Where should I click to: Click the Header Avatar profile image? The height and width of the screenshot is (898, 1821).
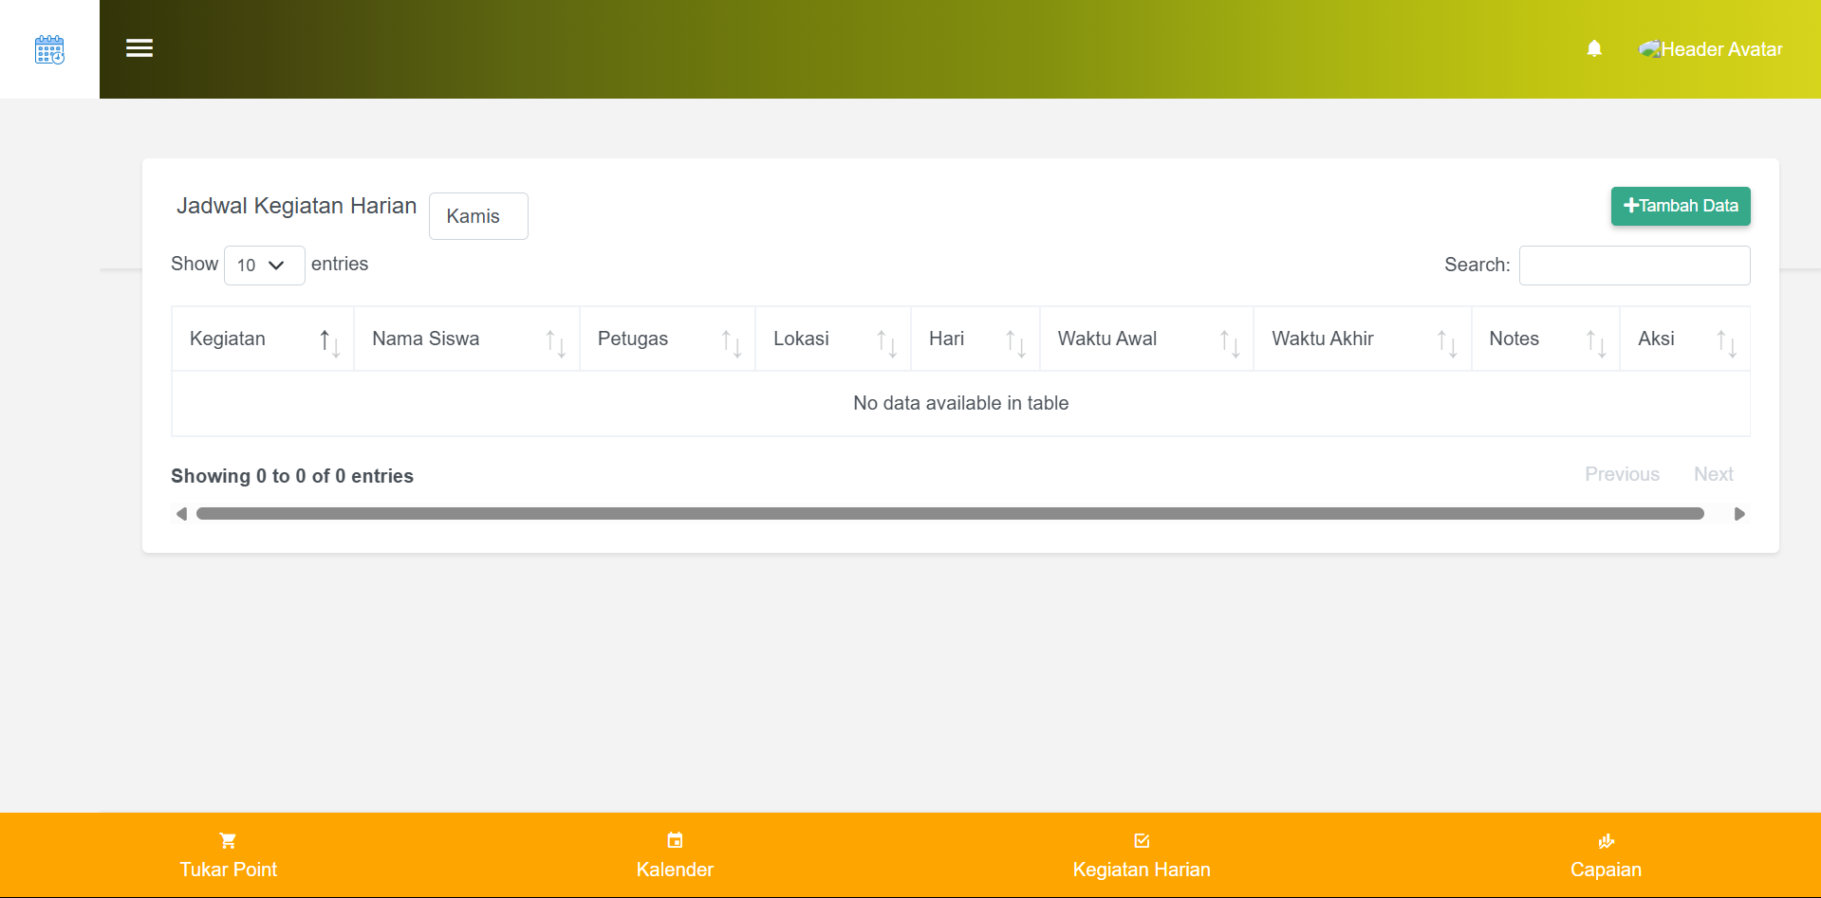click(1649, 49)
